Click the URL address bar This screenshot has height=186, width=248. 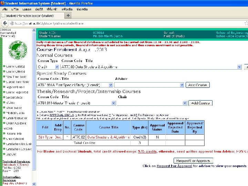126,23
